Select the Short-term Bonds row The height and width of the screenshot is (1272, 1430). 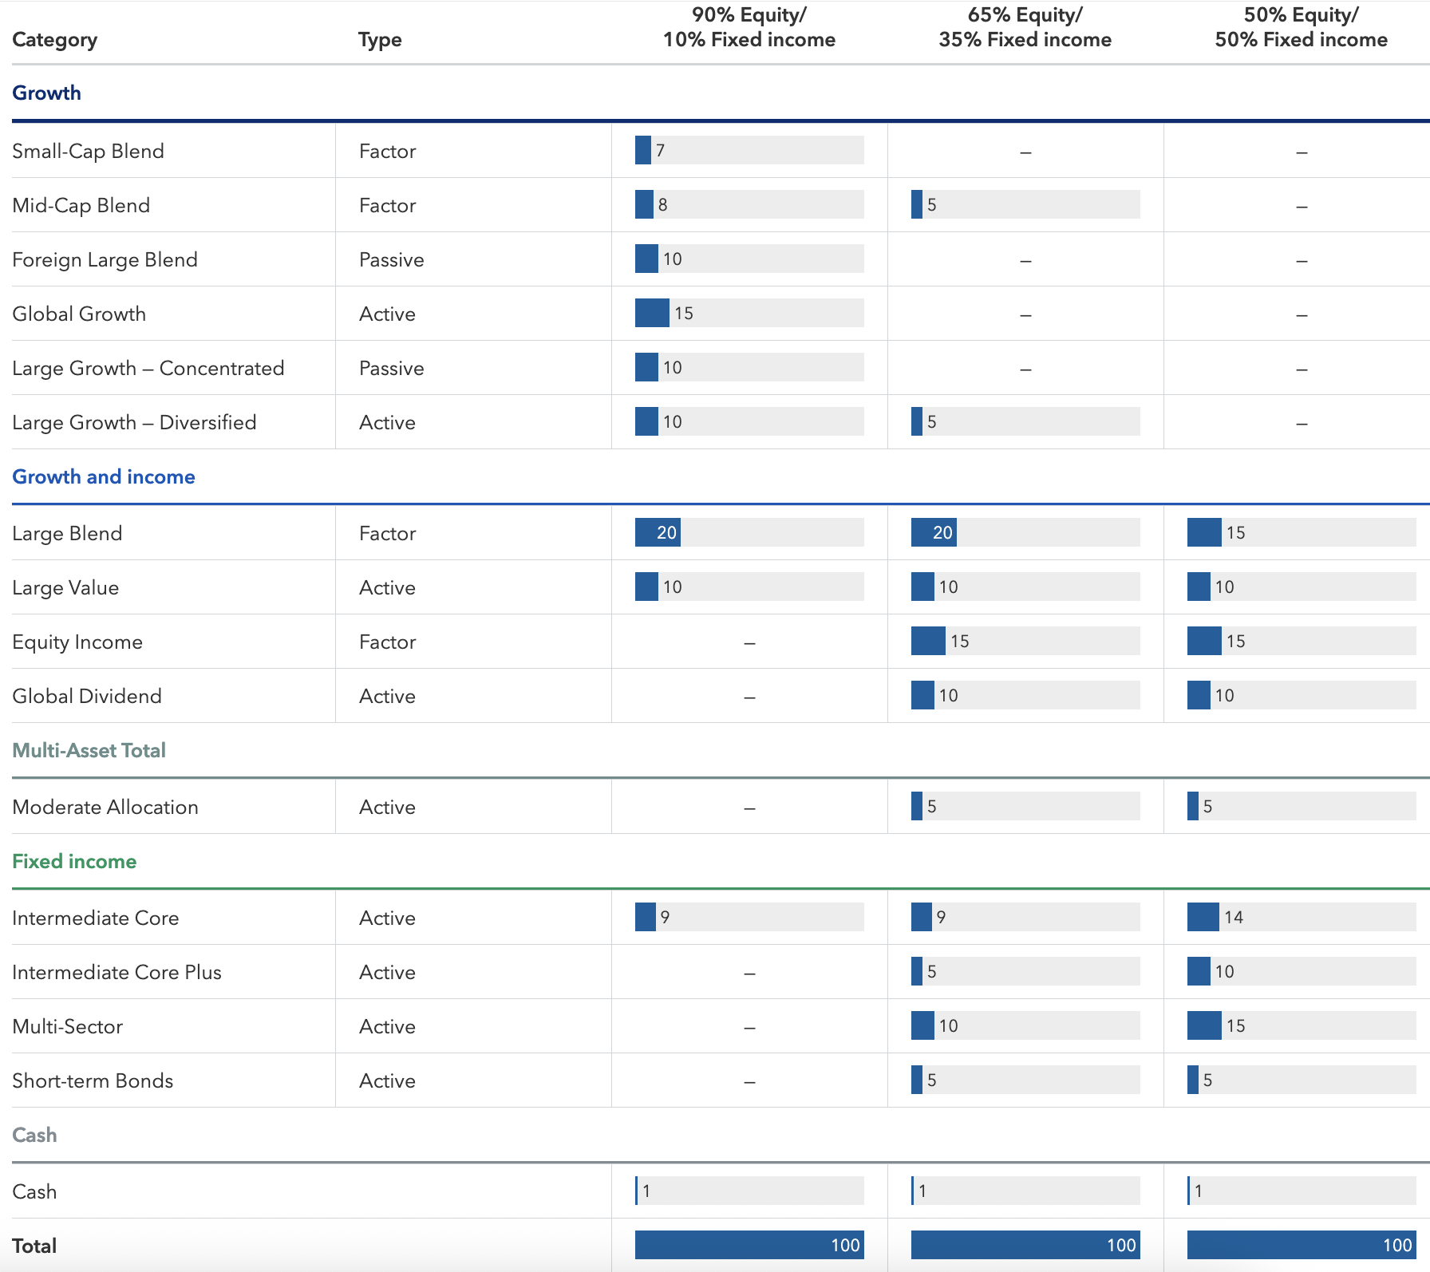(x=92, y=1080)
